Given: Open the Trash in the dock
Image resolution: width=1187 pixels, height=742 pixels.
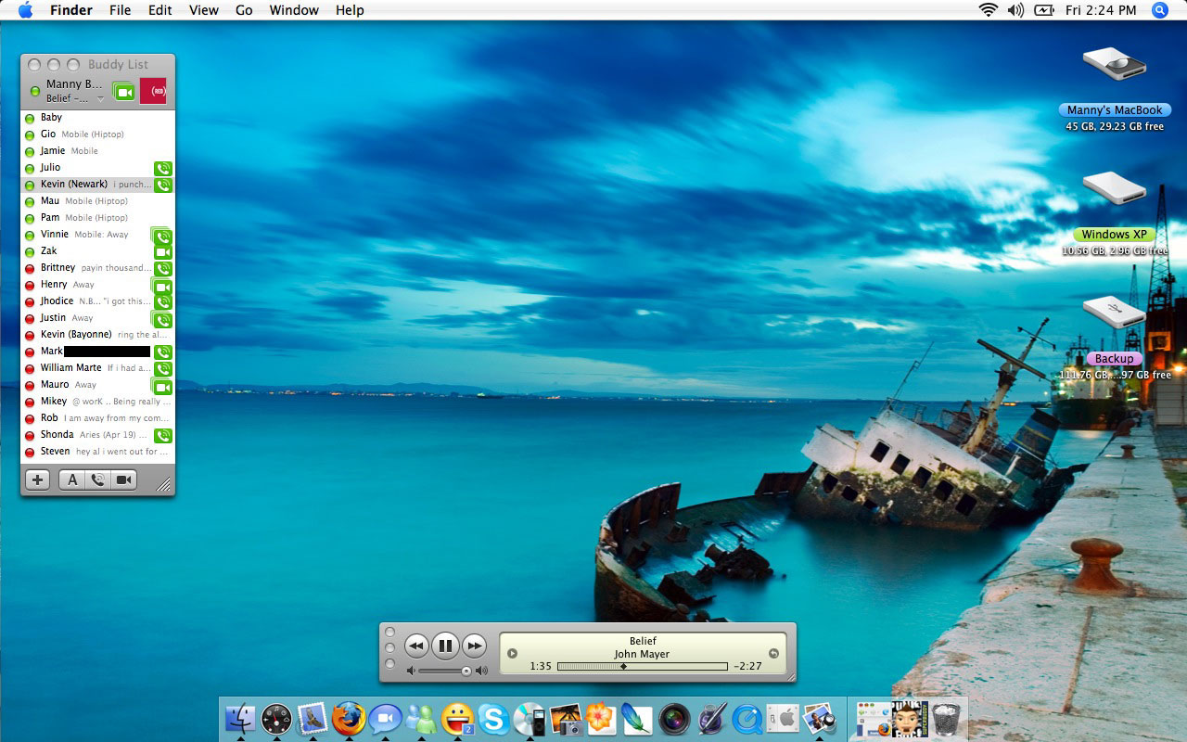Looking at the screenshot, I should (946, 719).
